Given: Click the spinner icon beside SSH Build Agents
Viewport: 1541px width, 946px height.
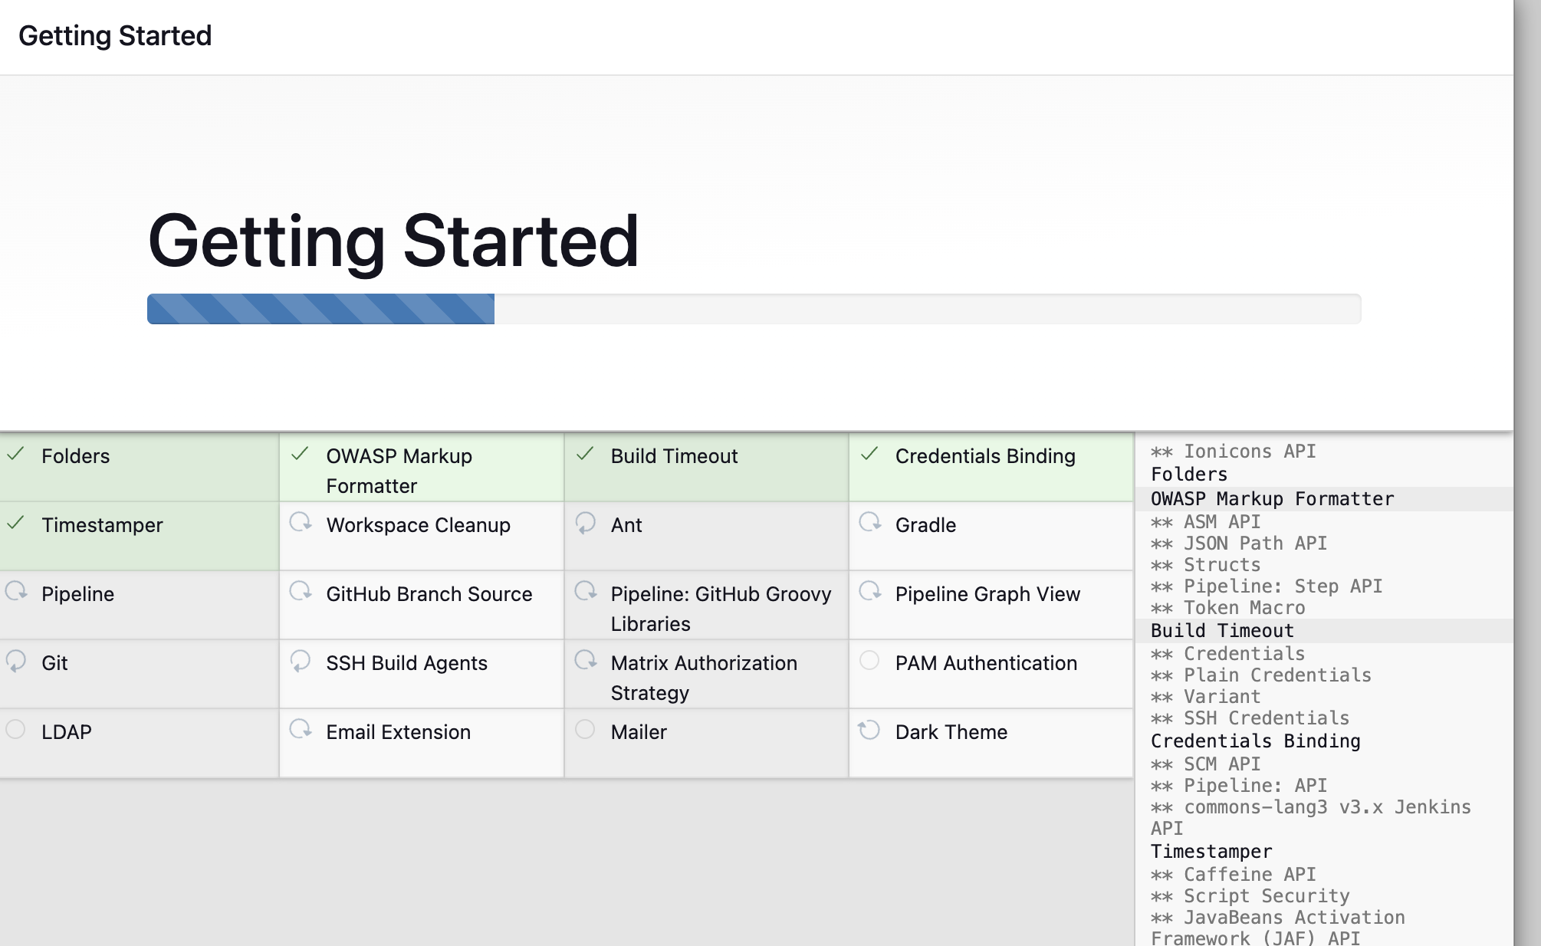Looking at the screenshot, I should click(301, 661).
